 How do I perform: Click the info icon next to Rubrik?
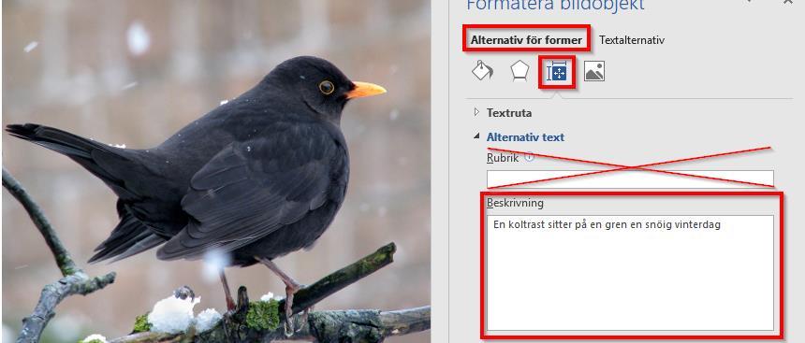point(529,157)
